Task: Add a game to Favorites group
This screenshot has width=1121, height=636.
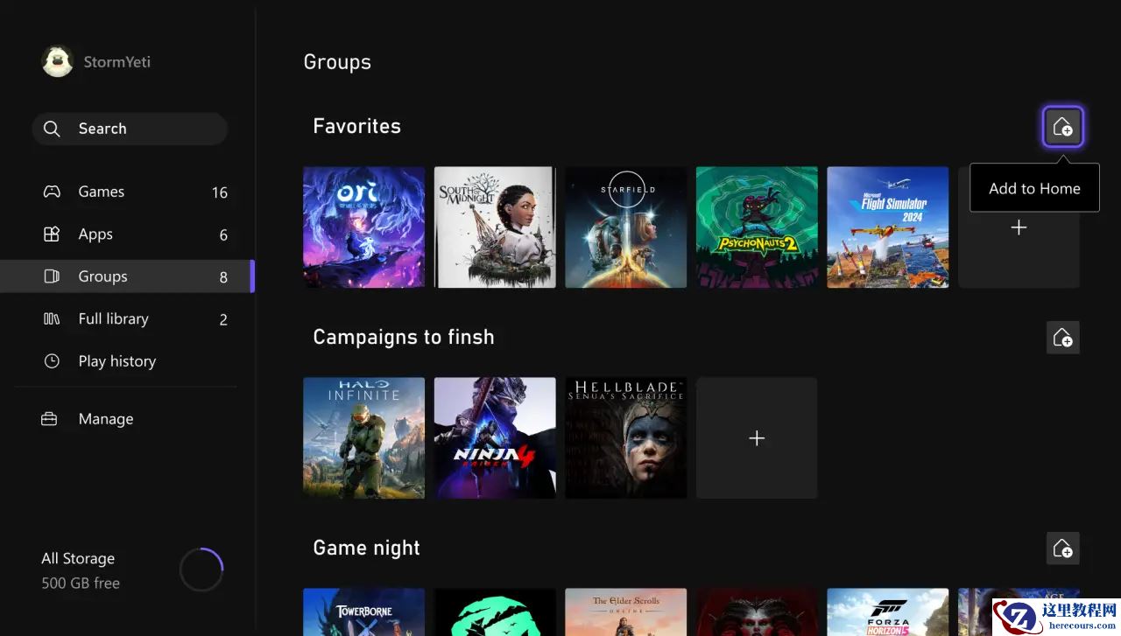Action: pos(1019,227)
